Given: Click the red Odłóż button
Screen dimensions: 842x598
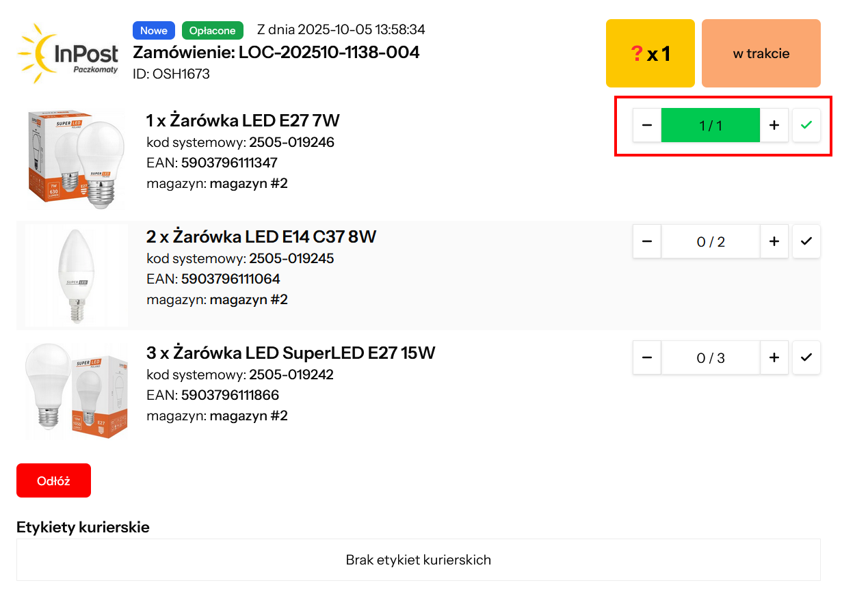Looking at the screenshot, I should [53, 480].
